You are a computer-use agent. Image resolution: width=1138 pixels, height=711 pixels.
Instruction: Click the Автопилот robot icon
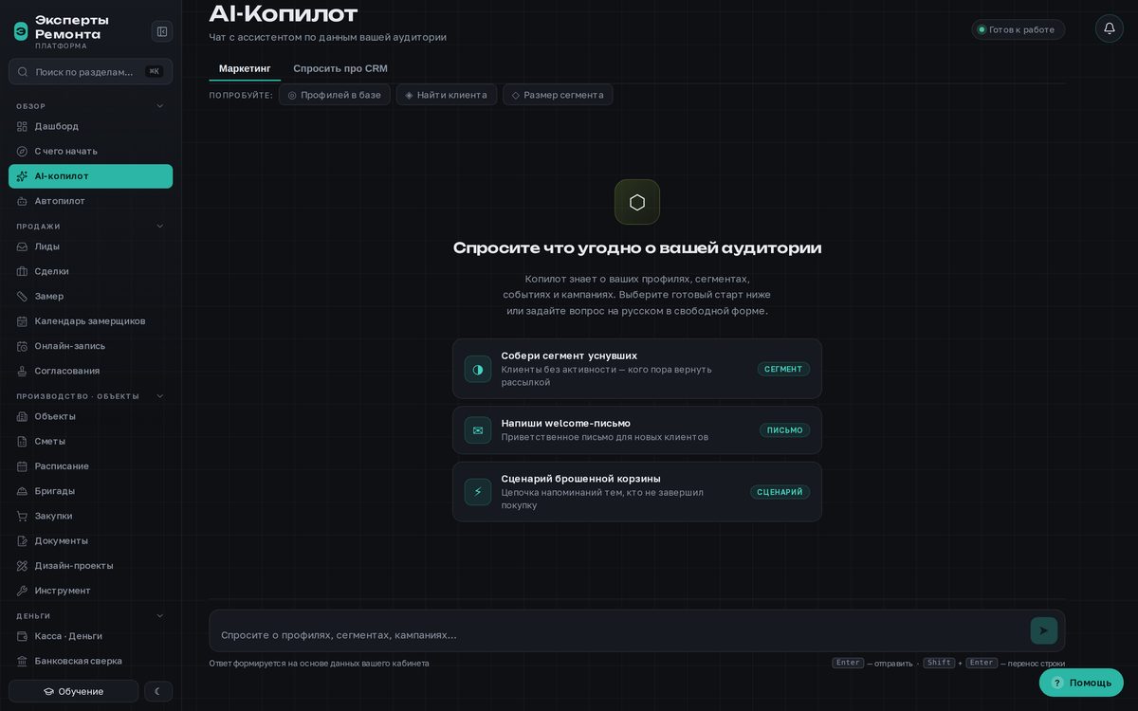tap(22, 201)
